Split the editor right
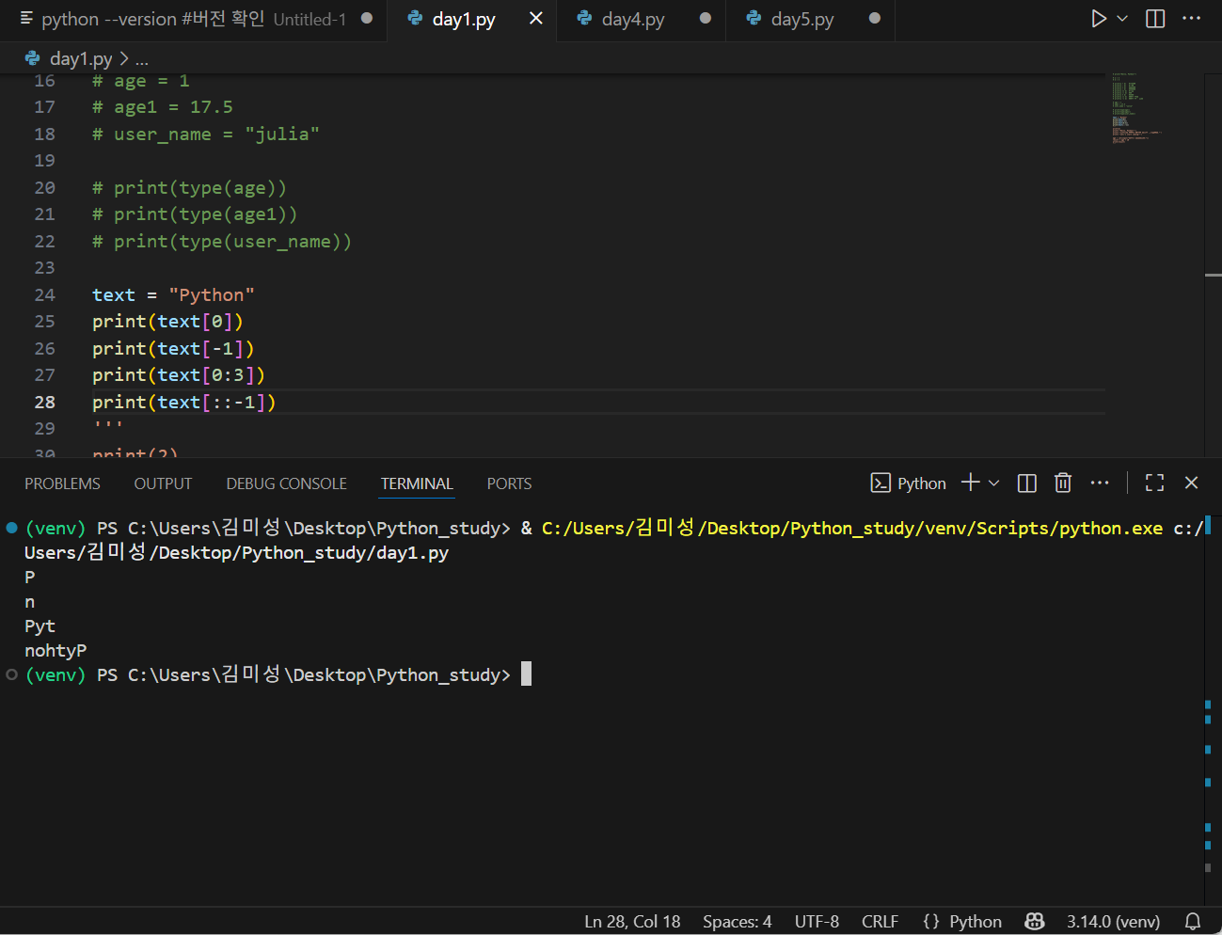1222x935 pixels. pos(1155,19)
